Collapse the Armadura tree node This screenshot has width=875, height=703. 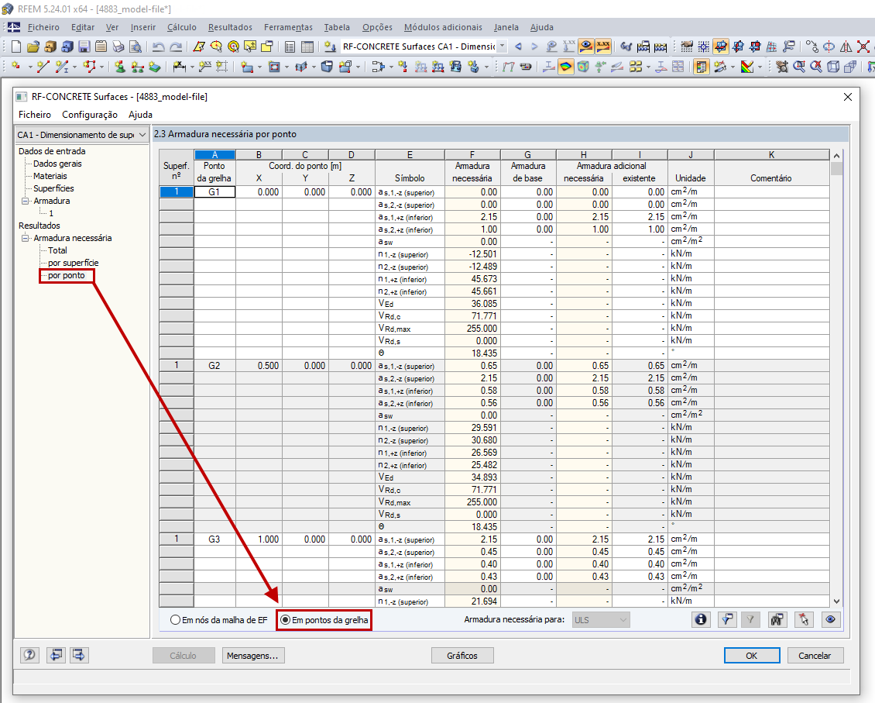25,201
